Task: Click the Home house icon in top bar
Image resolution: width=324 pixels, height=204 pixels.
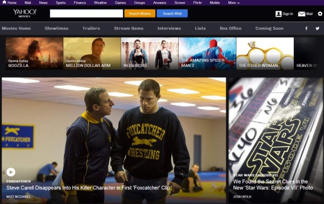Action: [x=4, y=2]
